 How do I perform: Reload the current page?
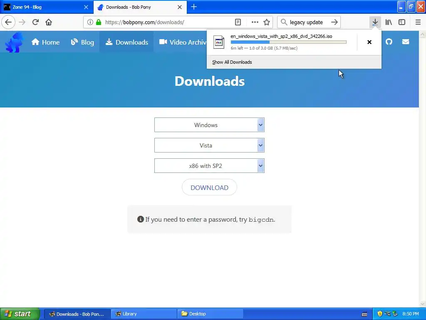(x=35, y=22)
